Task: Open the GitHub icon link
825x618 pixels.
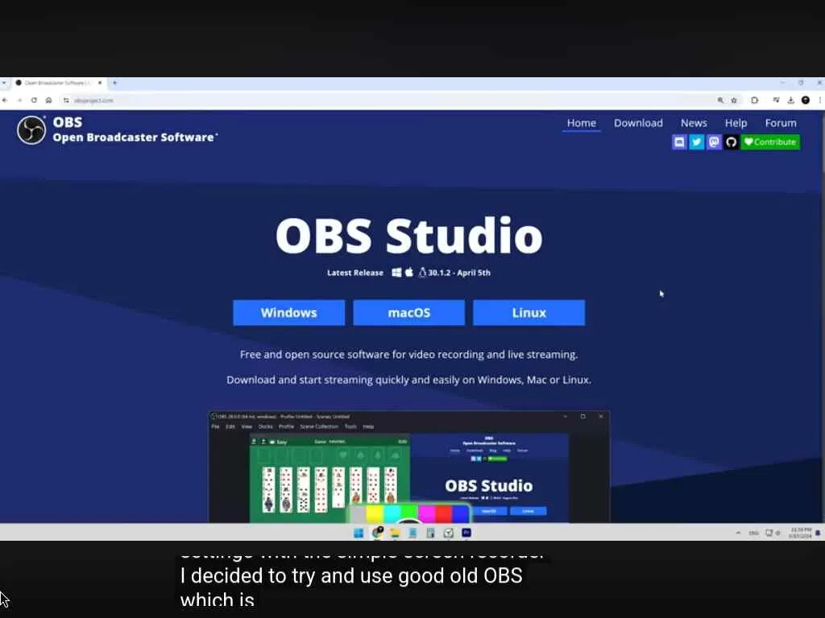Action: [732, 142]
